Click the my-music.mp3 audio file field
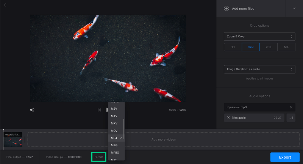 (259, 107)
